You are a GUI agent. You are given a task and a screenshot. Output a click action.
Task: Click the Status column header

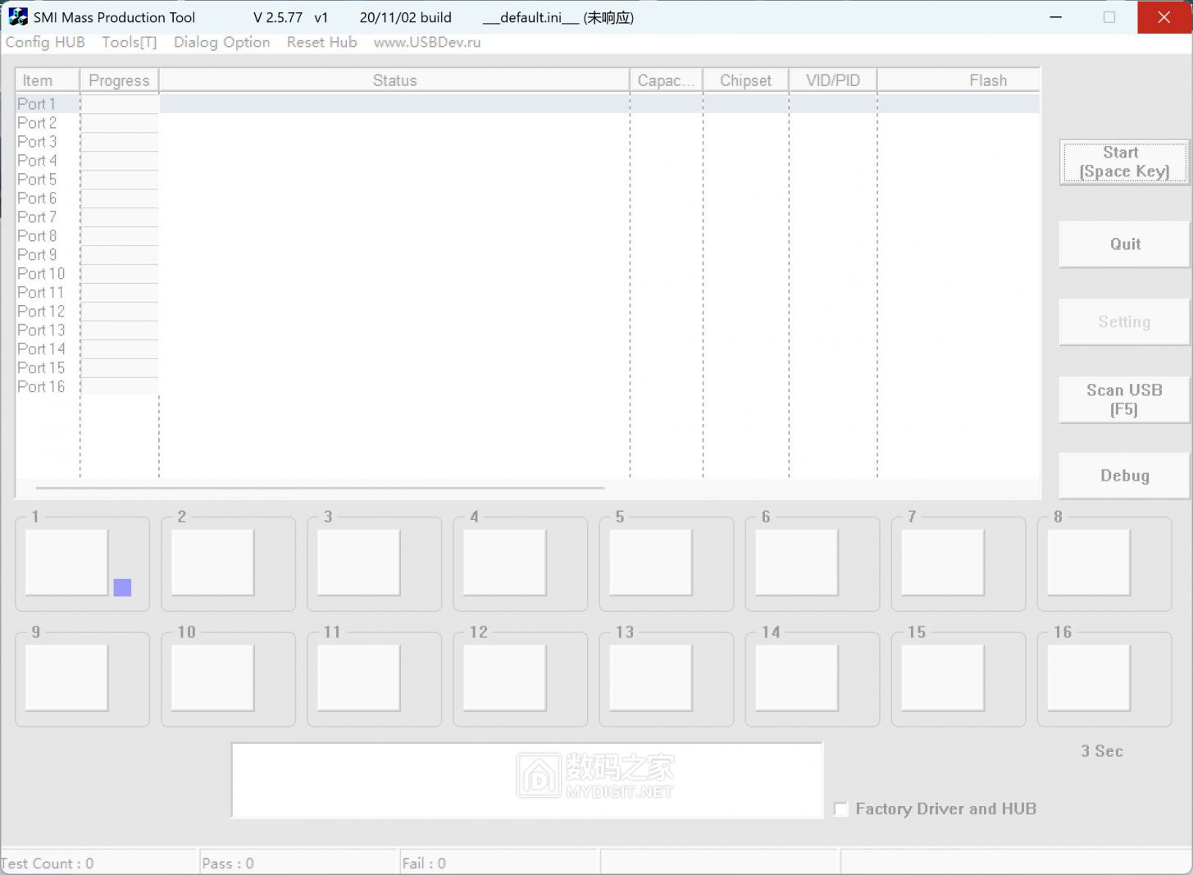coord(394,80)
